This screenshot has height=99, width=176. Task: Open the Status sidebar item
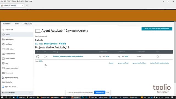pos(17,35)
